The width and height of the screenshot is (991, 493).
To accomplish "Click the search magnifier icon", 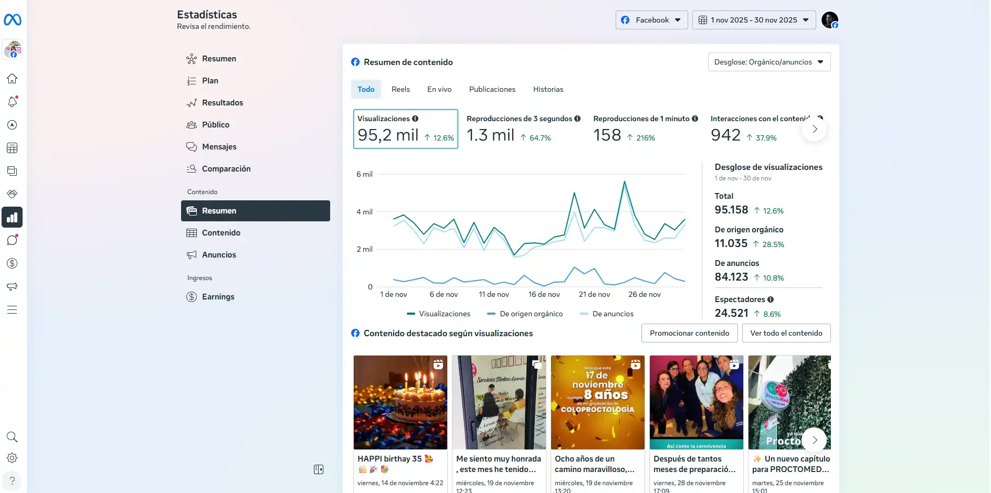I will [x=12, y=437].
